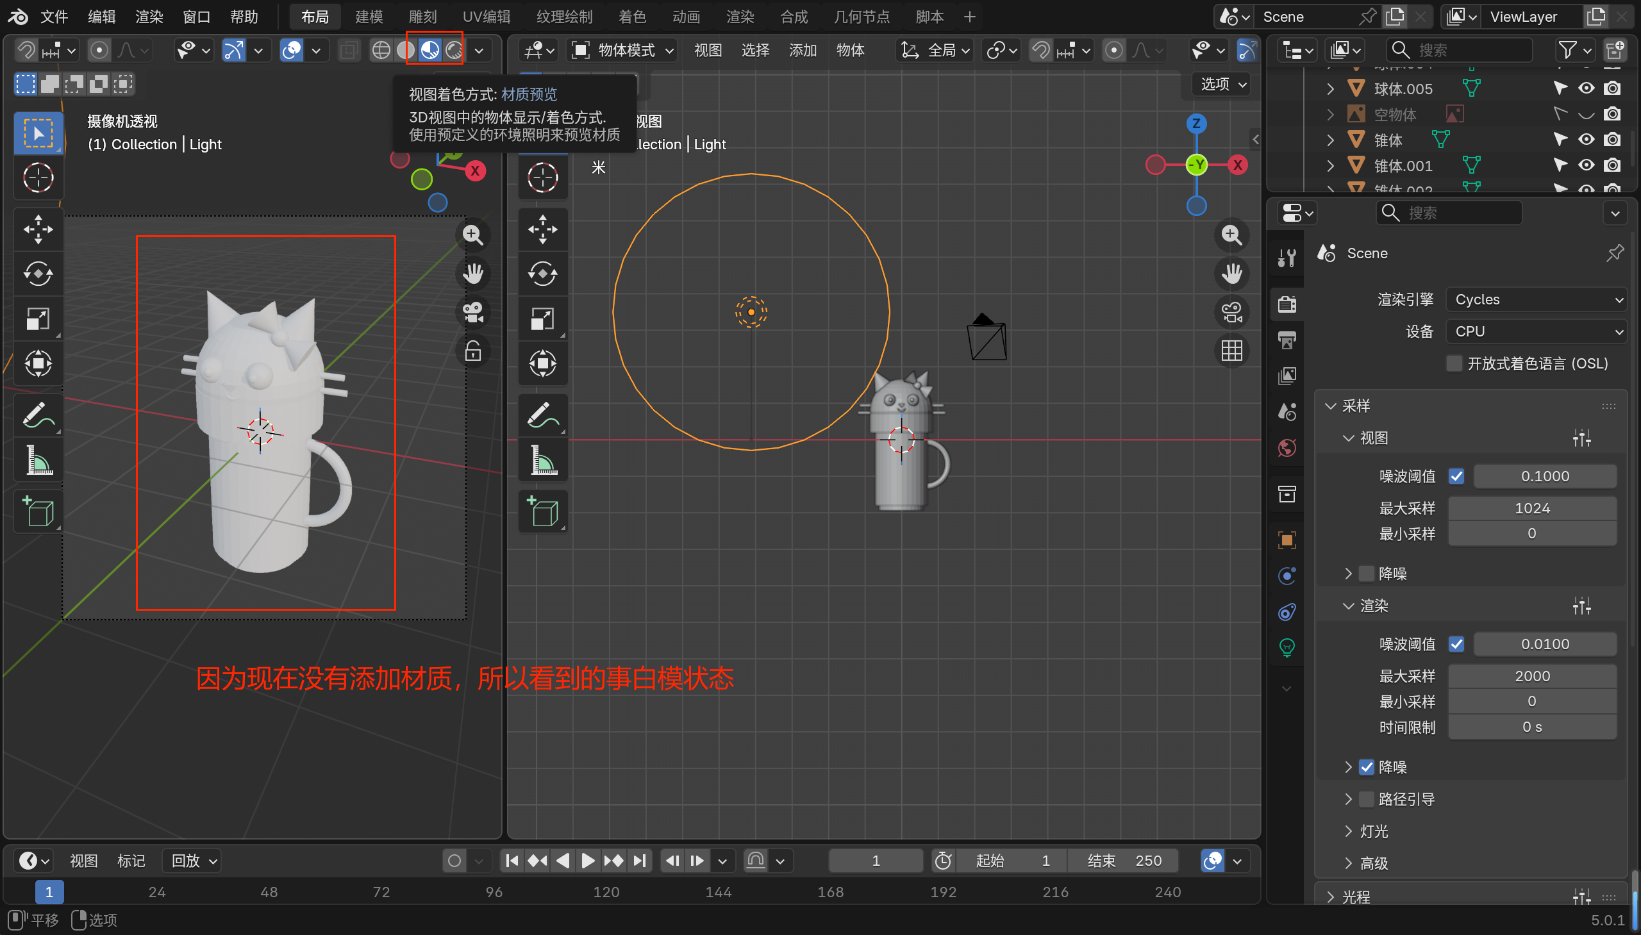Click the 最大采样 1024 value slider
Screen dimensions: 1641x935
click(1532, 508)
